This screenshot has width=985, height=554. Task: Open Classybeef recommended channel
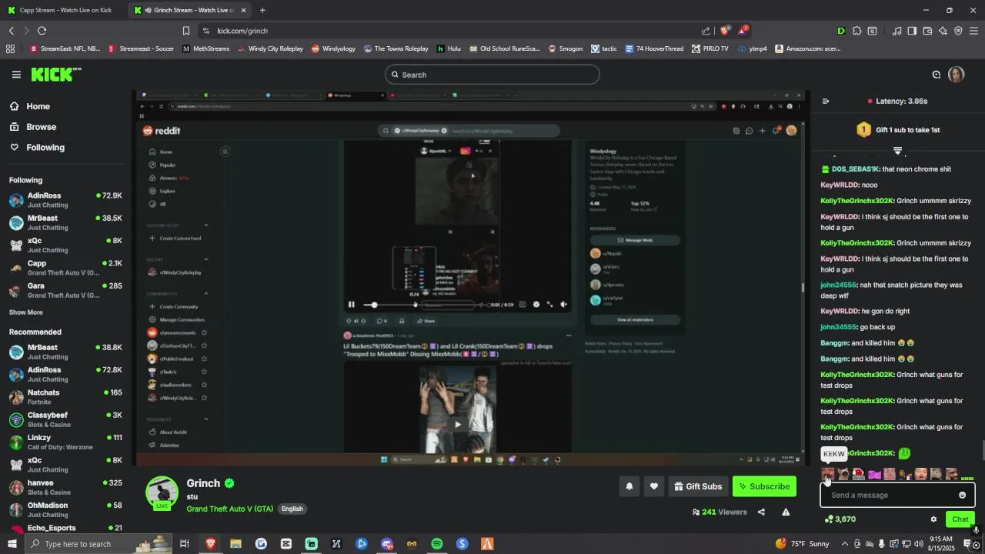click(65, 420)
